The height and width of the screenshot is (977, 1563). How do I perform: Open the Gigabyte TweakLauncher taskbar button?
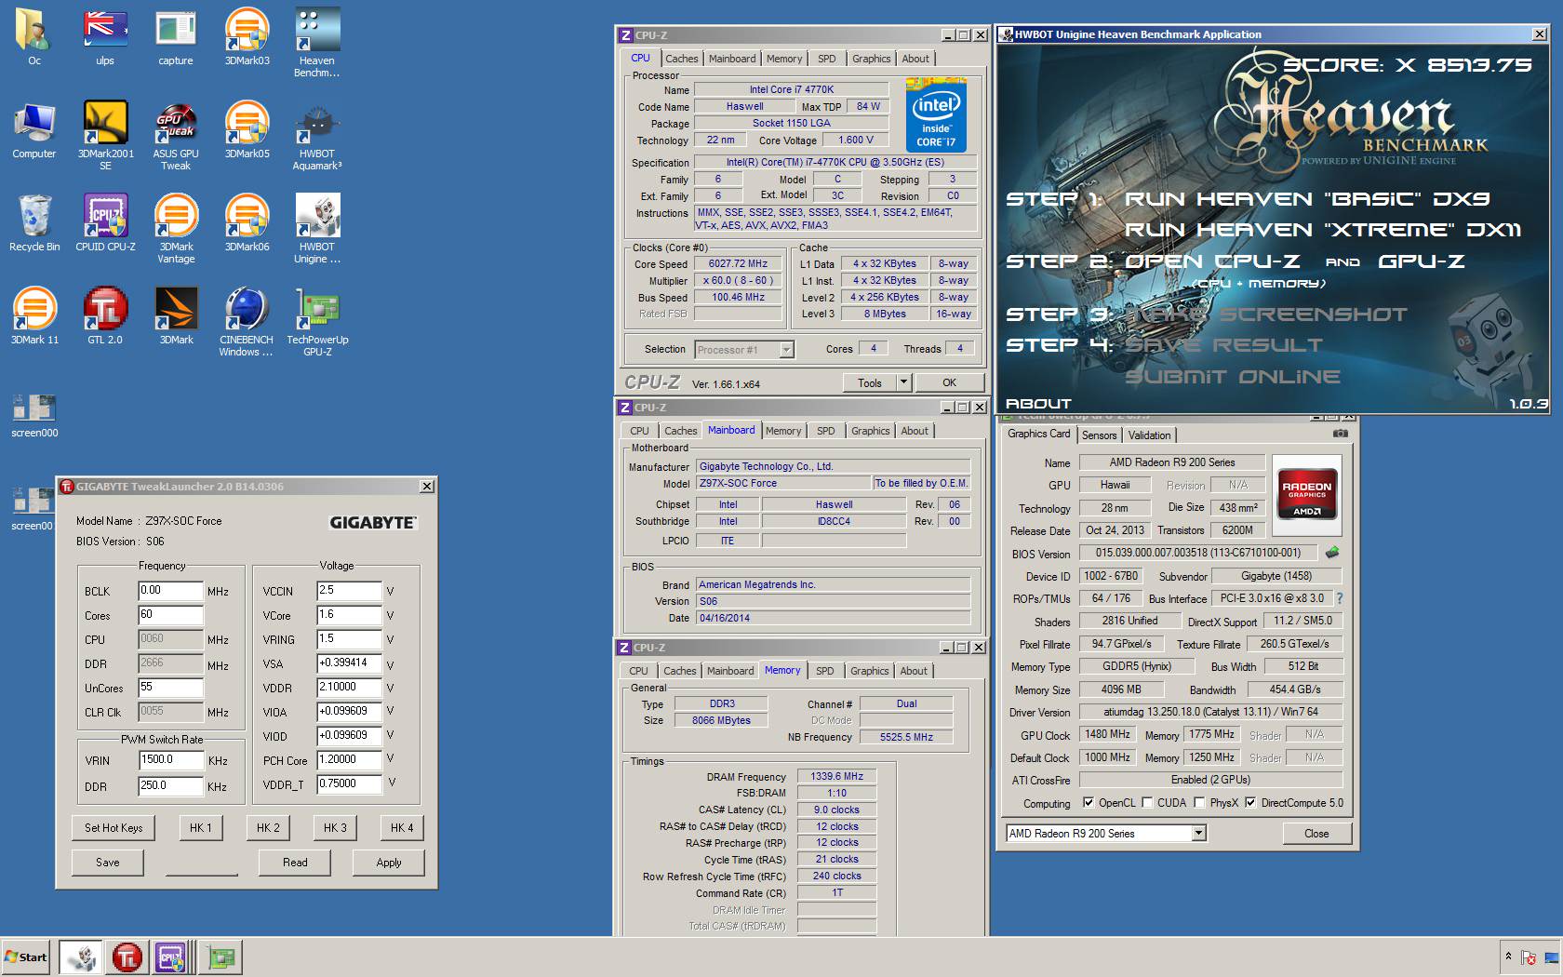[127, 957]
